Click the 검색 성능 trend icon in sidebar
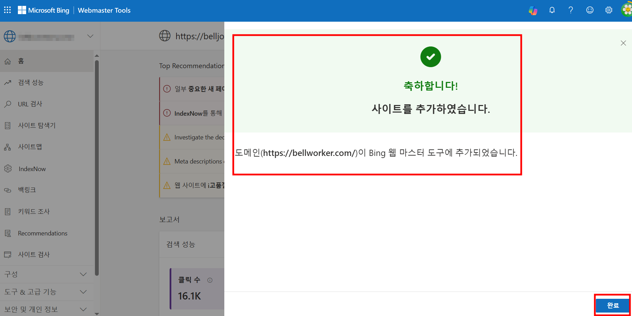 click(8, 83)
